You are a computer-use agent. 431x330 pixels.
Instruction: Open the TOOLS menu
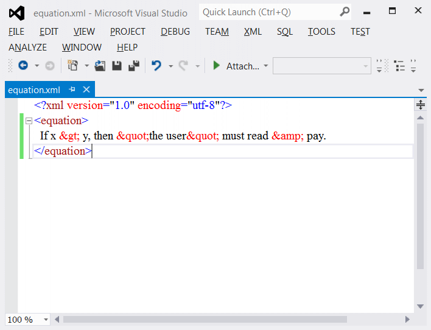coord(321,32)
